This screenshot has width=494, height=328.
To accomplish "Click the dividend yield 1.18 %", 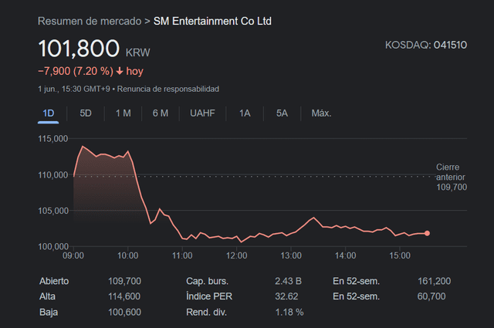I will click(289, 313).
